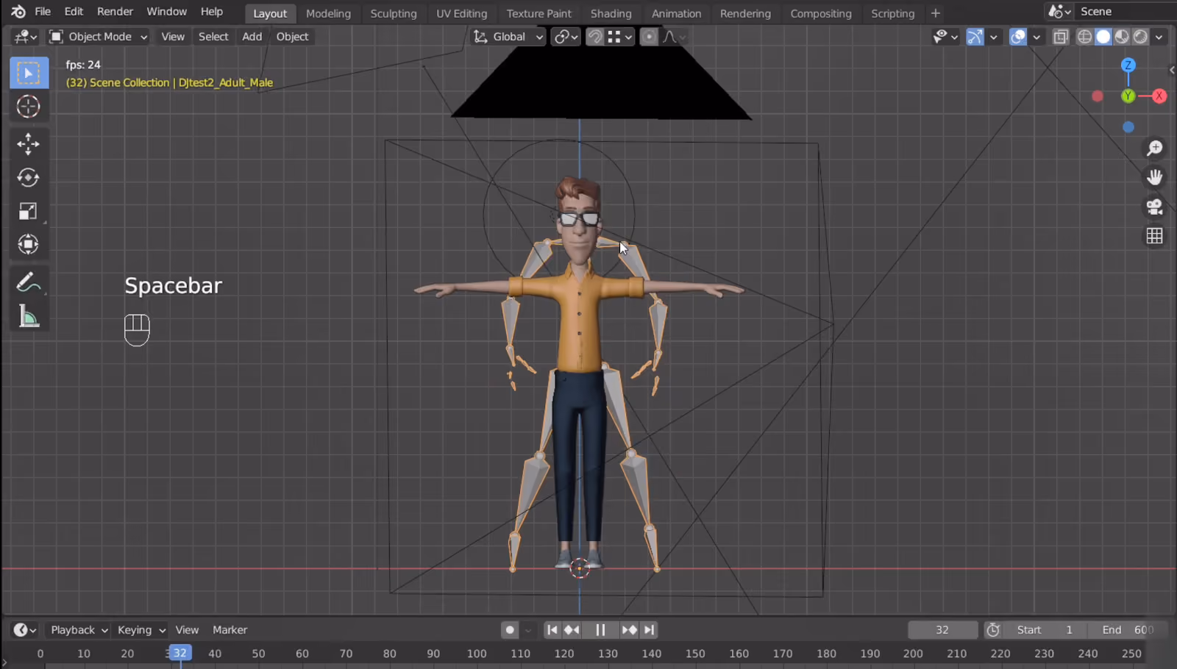Open the viewport Add menu
The width and height of the screenshot is (1177, 669).
pos(252,37)
